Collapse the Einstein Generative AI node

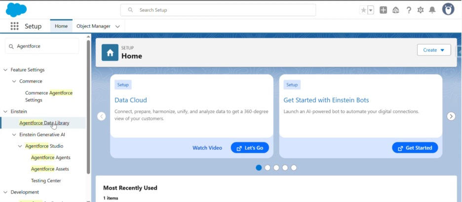pyautogui.click(x=14, y=135)
